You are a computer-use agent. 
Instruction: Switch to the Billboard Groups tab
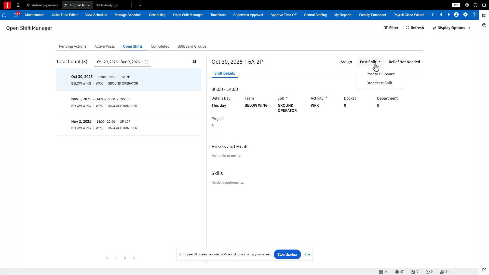pyautogui.click(x=192, y=46)
